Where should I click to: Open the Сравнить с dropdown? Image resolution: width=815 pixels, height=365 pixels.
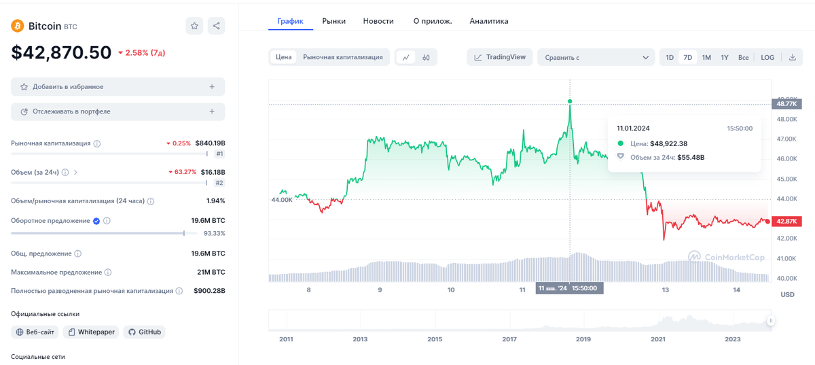596,58
